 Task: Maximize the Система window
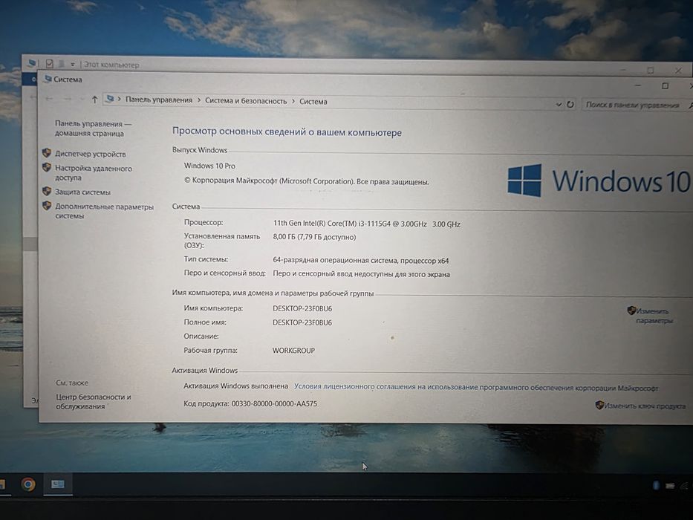pos(666,85)
